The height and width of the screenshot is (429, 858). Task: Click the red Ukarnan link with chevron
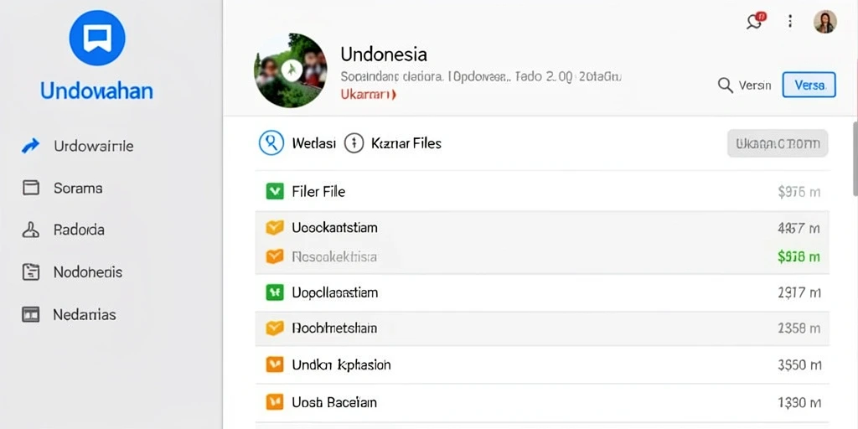pos(369,94)
